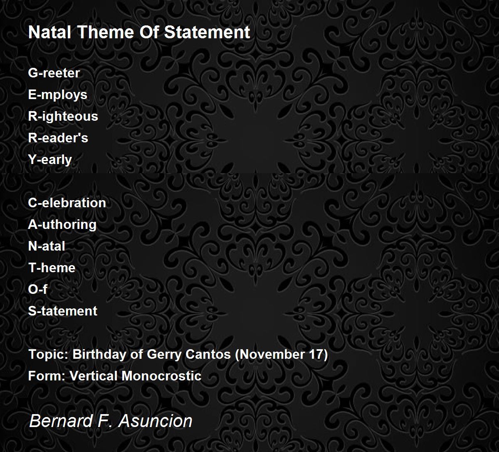Click the line "C-elebration"
The image size is (499, 452).
click(67, 203)
